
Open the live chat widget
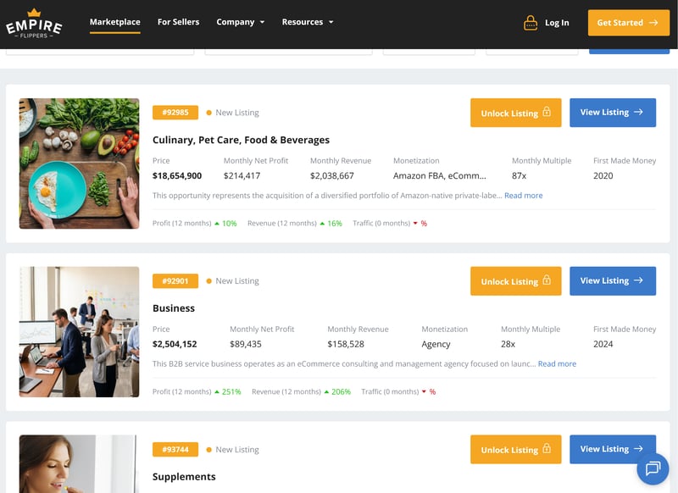[x=652, y=468]
